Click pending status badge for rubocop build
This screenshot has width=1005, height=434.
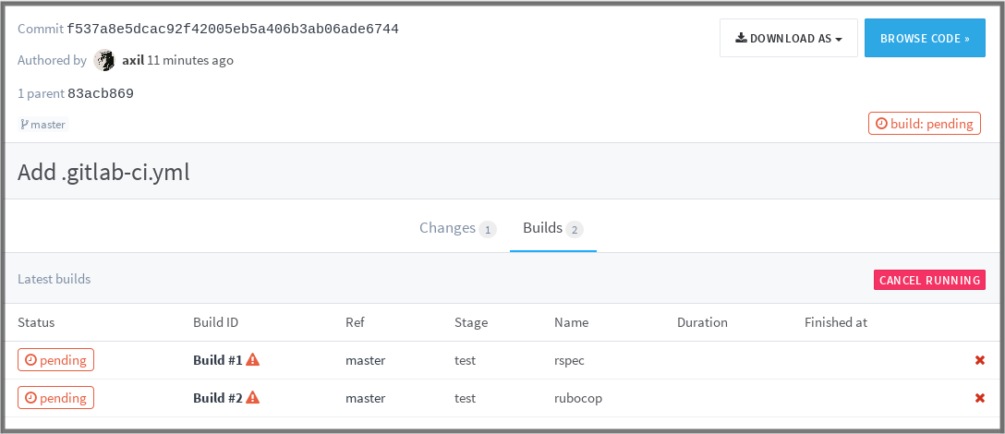[55, 398]
